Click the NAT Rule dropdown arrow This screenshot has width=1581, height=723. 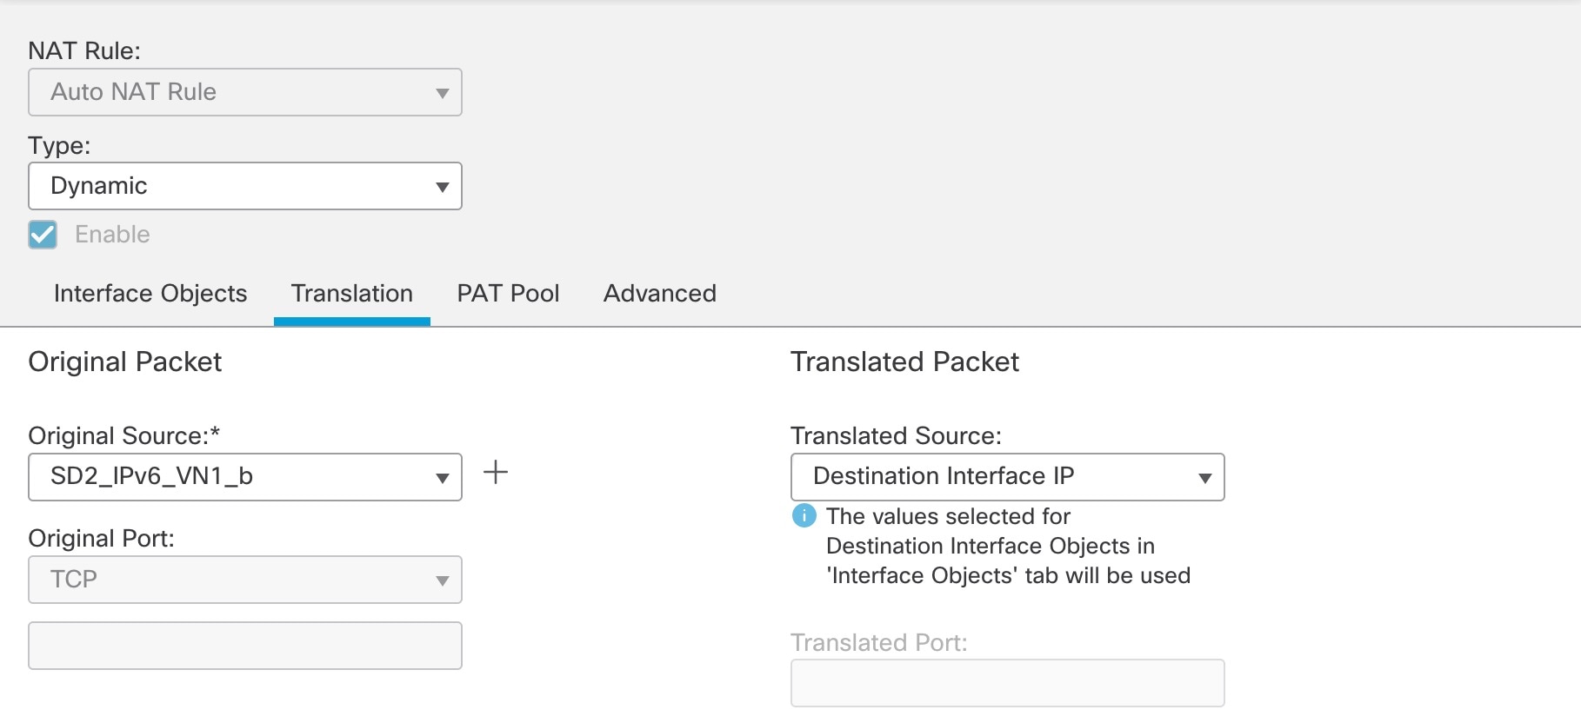pyautogui.click(x=443, y=93)
